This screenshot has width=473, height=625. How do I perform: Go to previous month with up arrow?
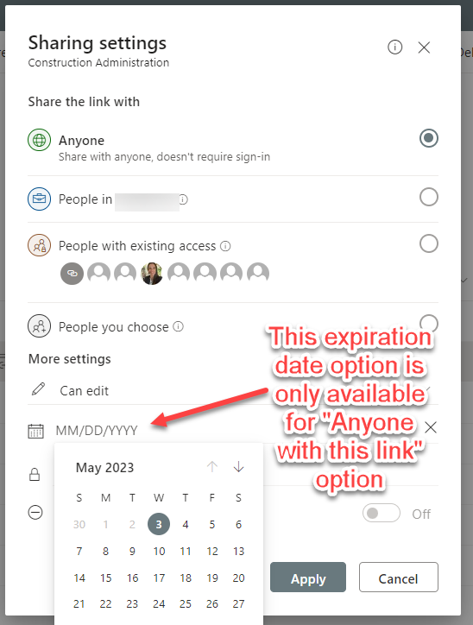tap(212, 467)
